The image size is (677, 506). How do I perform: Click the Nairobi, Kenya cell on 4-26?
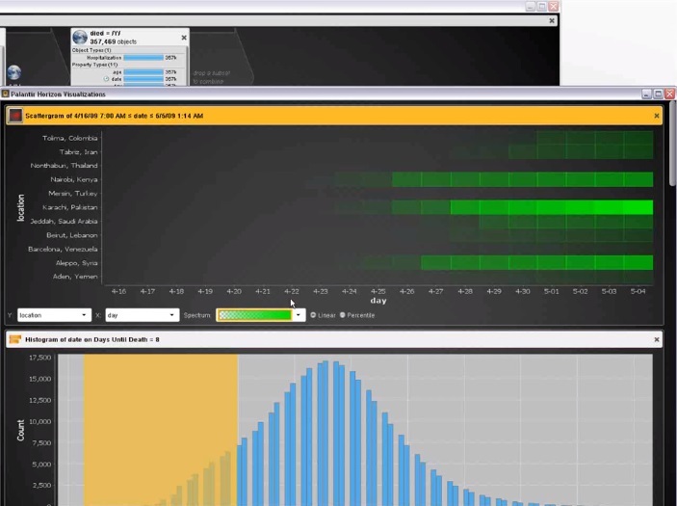pyautogui.click(x=406, y=179)
